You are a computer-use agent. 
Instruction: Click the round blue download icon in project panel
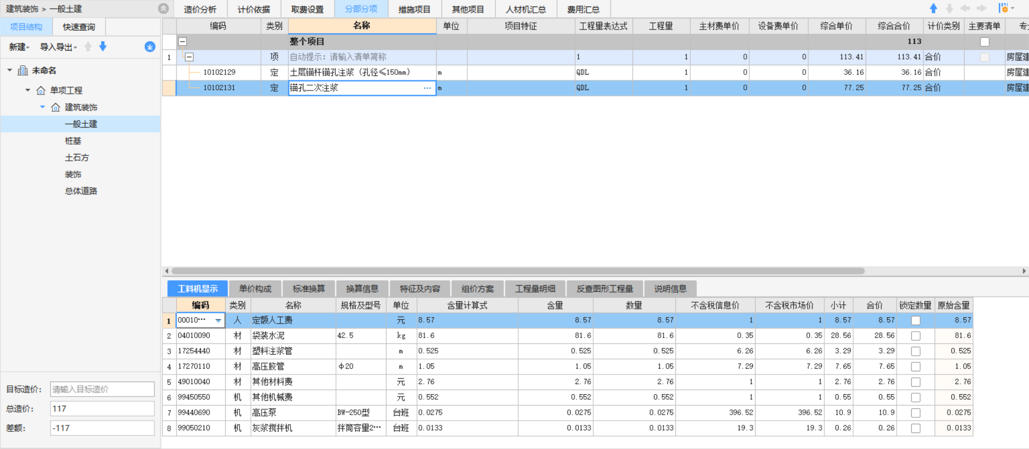click(150, 47)
